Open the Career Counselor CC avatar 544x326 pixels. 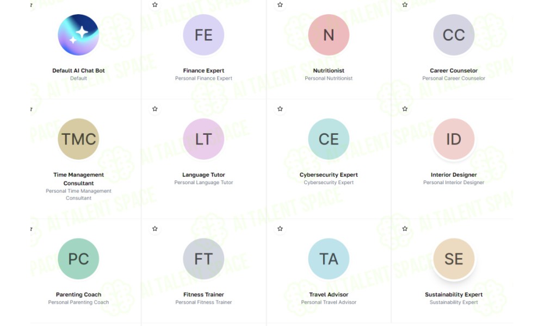[454, 35]
